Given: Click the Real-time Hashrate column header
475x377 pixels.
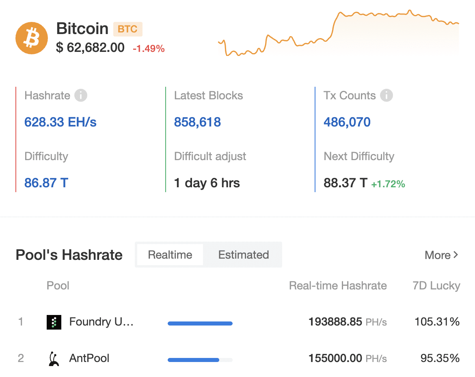Looking at the screenshot, I should click(338, 286).
